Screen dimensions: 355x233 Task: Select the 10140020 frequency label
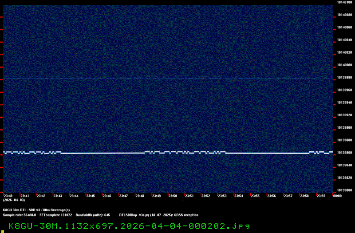point(345,52)
